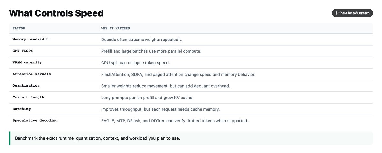Select the FACTOR column header
Image resolution: width=382 pixels, height=153 pixels.
coord(19,28)
